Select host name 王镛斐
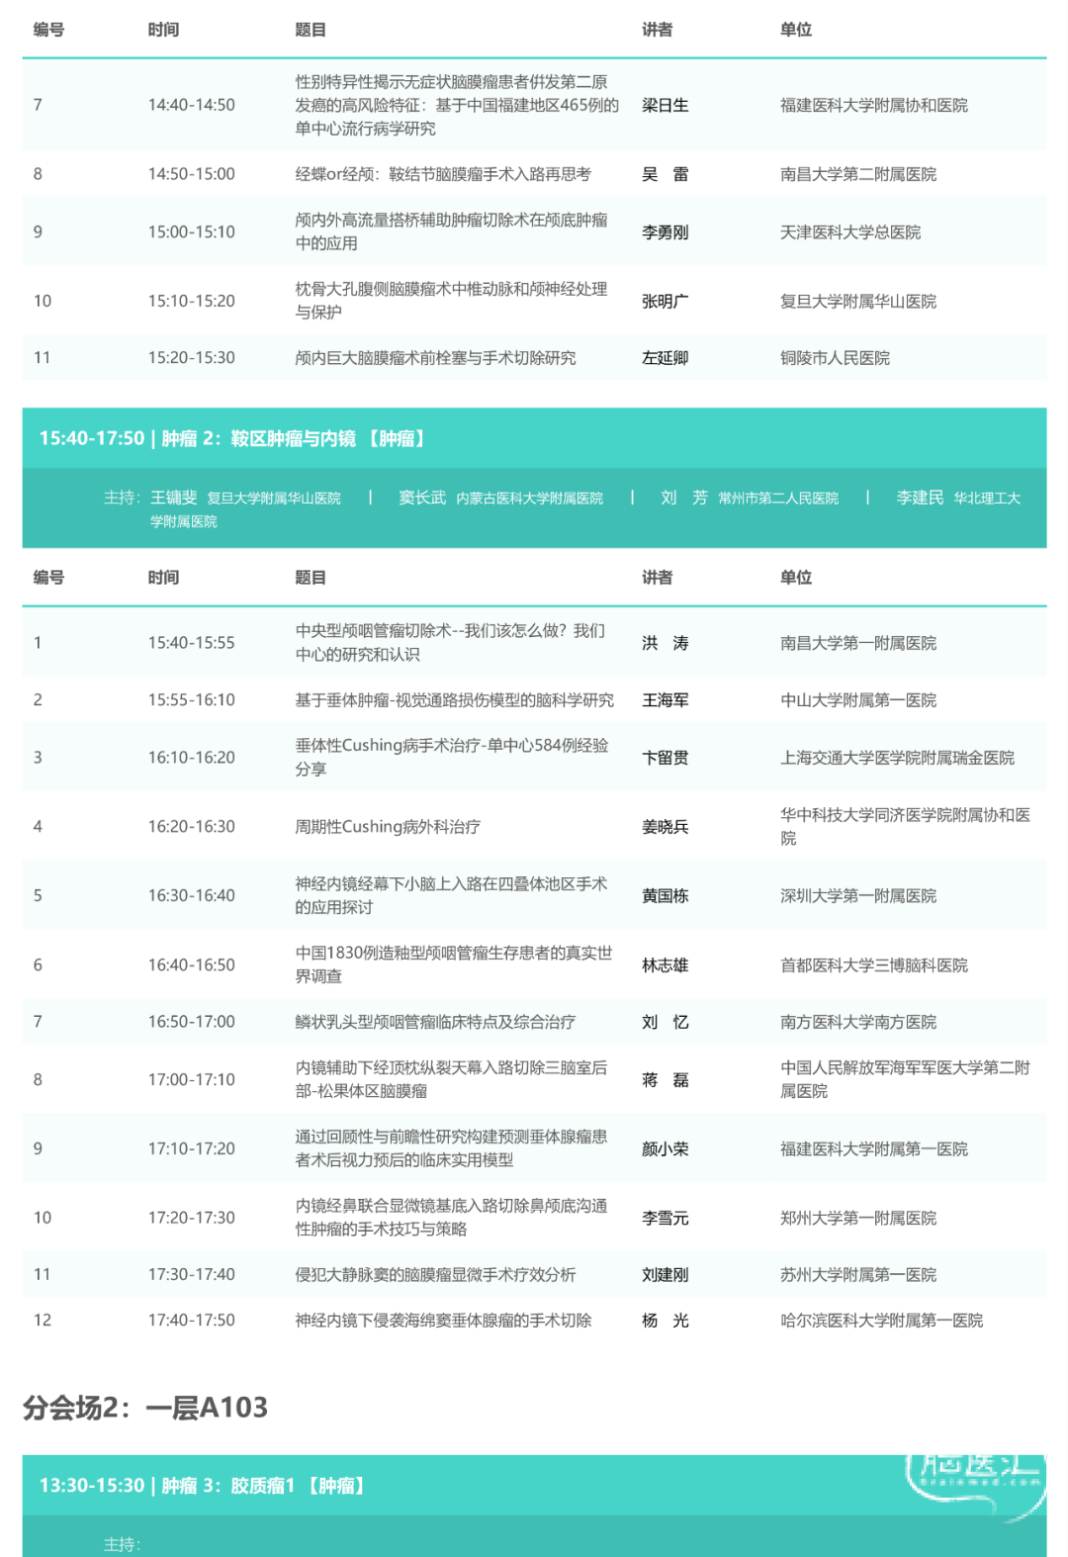 (174, 498)
